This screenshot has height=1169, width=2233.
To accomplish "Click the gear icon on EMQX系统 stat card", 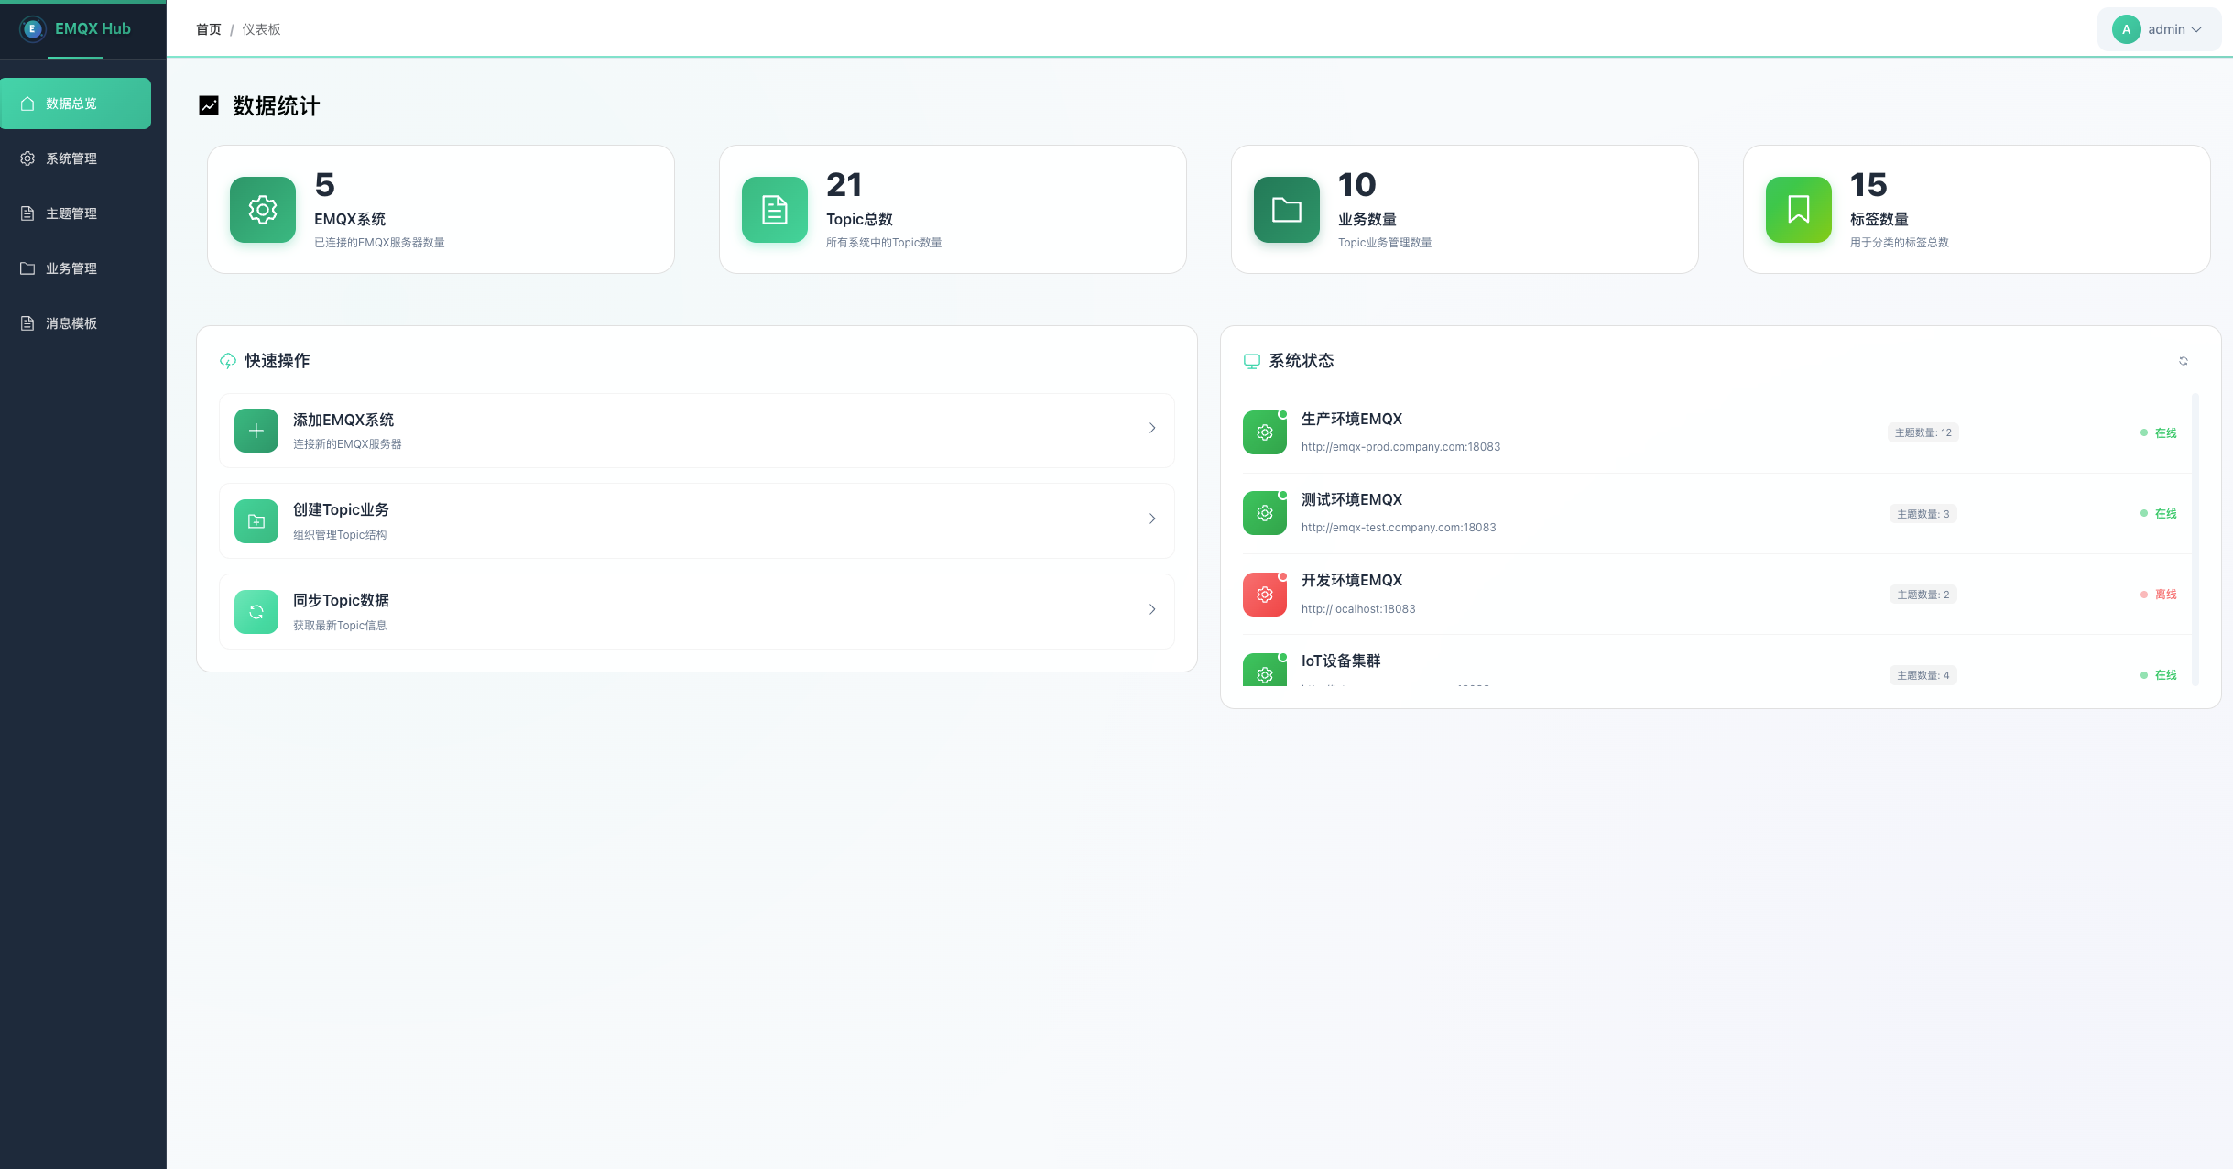I will click(x=263, y=210).
